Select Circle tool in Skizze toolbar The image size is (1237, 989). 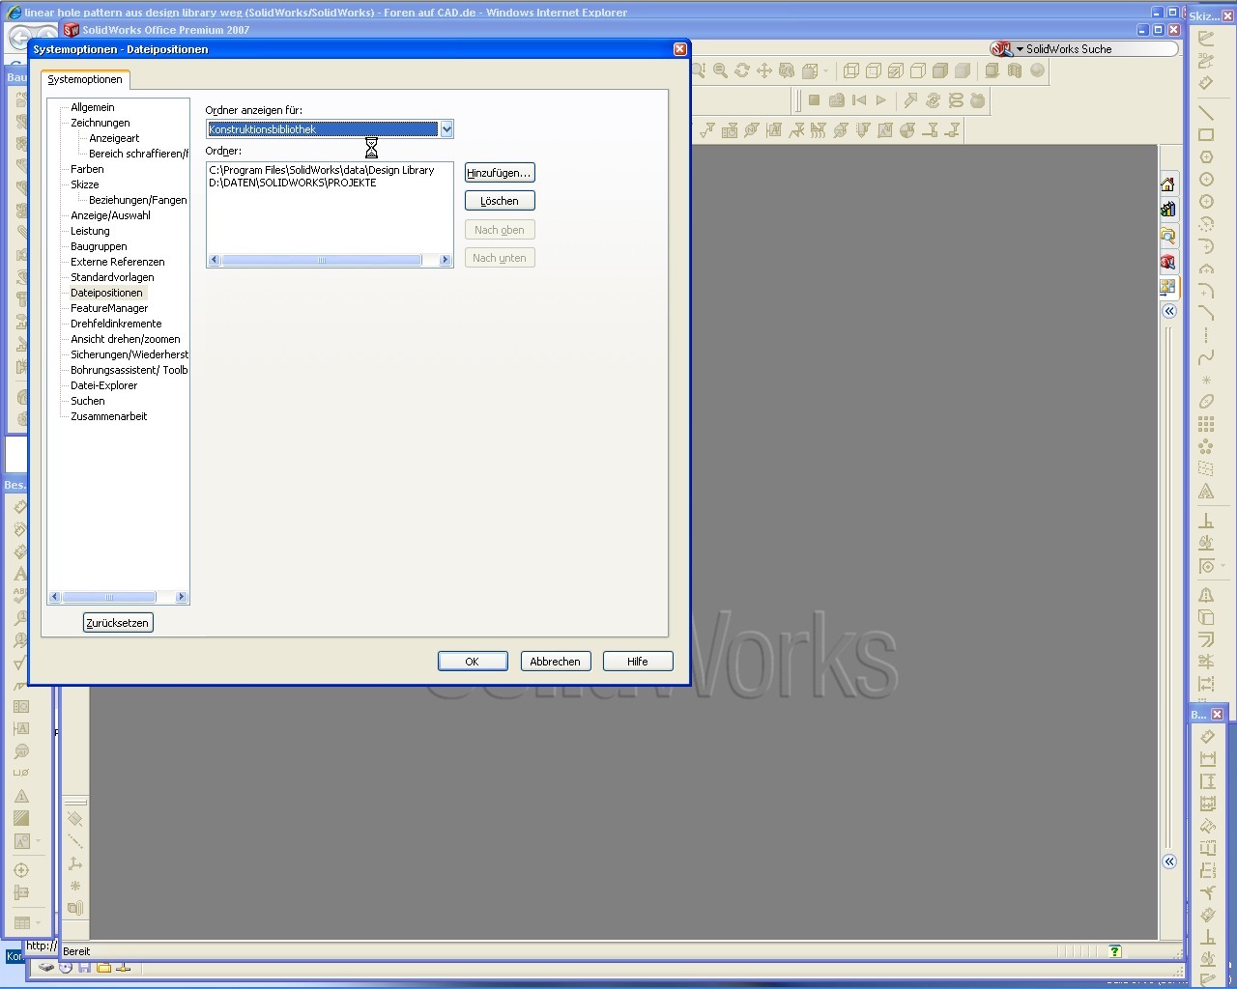tap(1206, 180)
